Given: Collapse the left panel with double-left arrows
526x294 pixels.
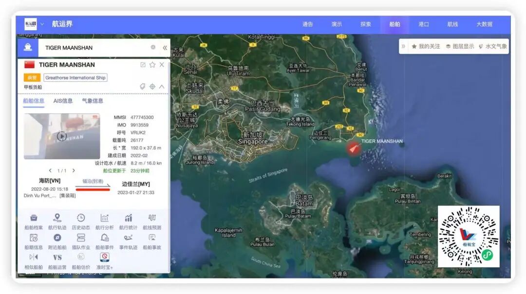Looking at the screenshot, I should point(165,48).
